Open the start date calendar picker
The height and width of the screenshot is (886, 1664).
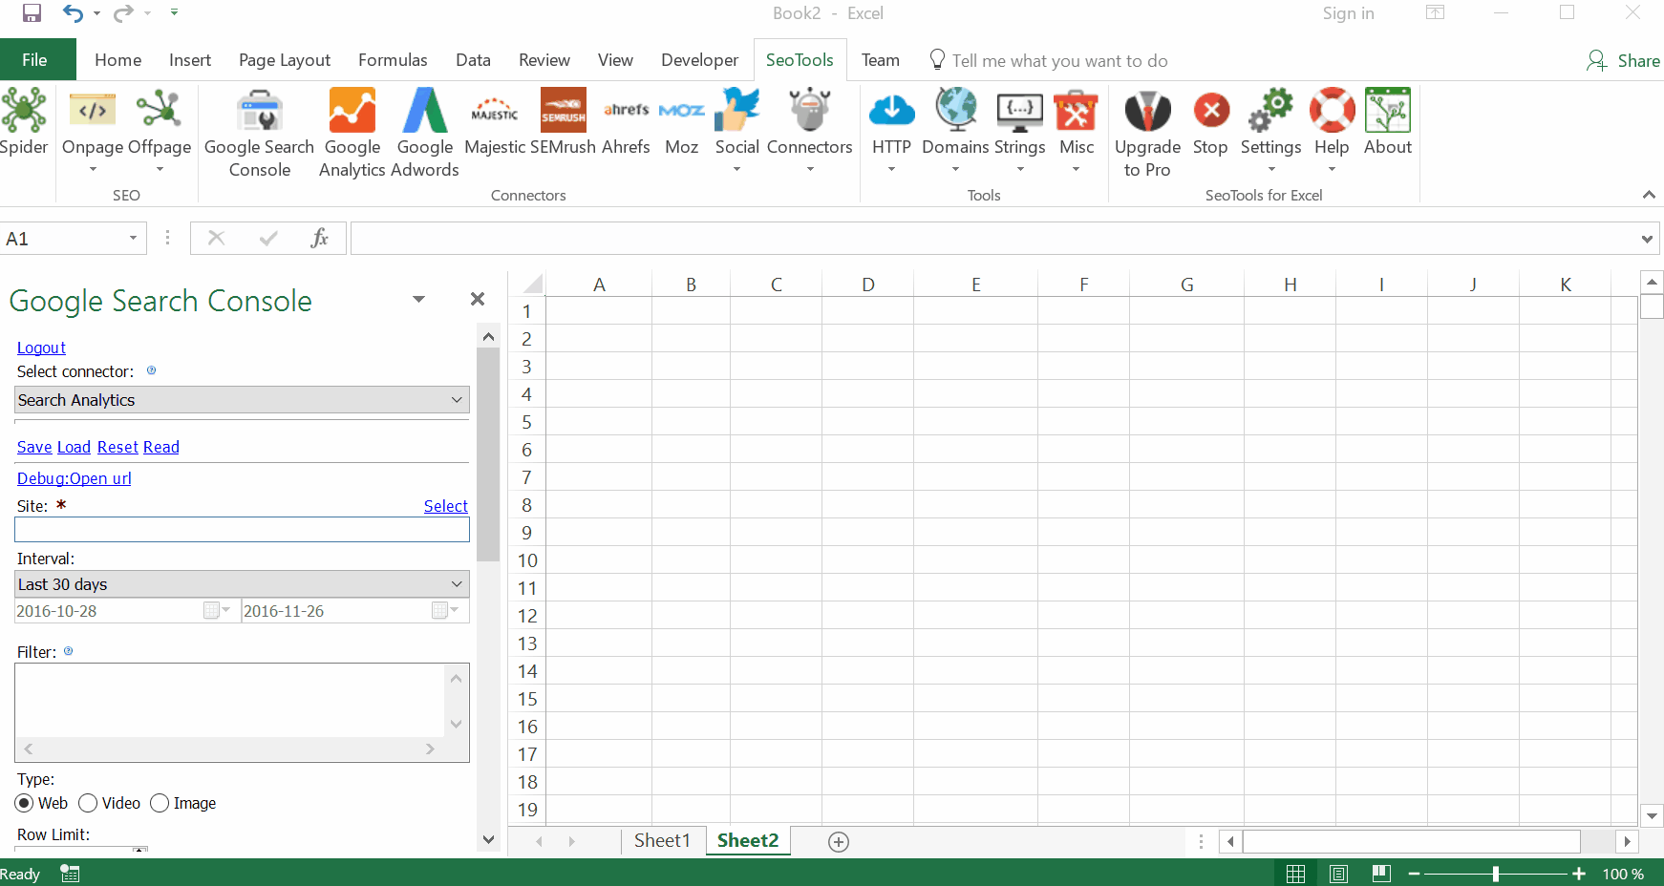(212, 610)
